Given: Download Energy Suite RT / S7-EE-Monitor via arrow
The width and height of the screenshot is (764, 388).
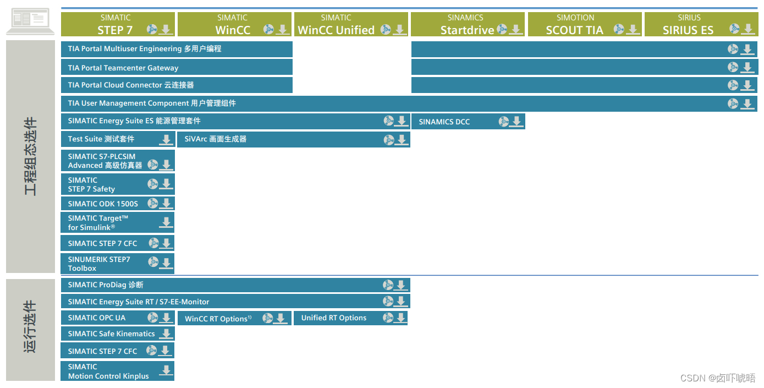Looking at the screenshot, I should [x=401, y=302].
